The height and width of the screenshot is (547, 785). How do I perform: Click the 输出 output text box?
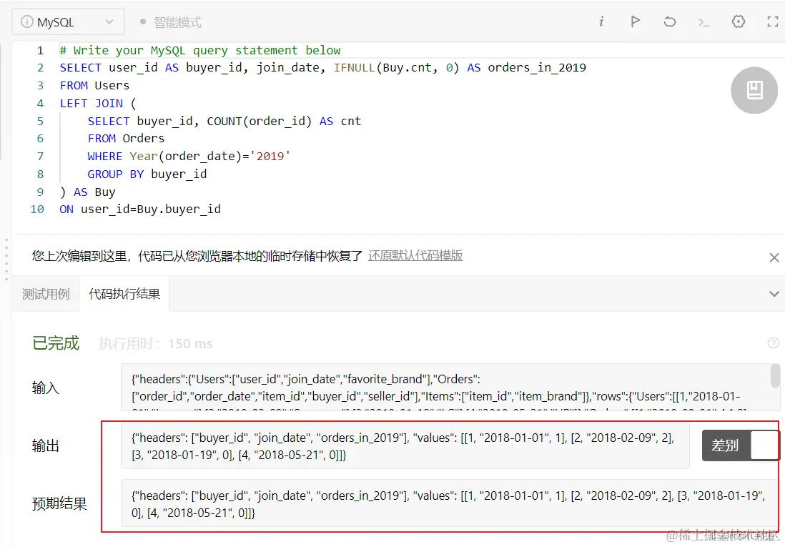click(x=405, y=445)
